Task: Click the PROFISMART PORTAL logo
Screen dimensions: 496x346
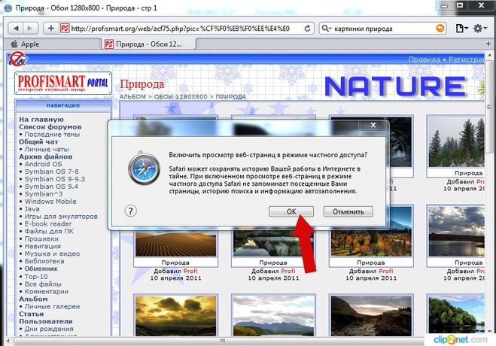Action: click(63, 83)
